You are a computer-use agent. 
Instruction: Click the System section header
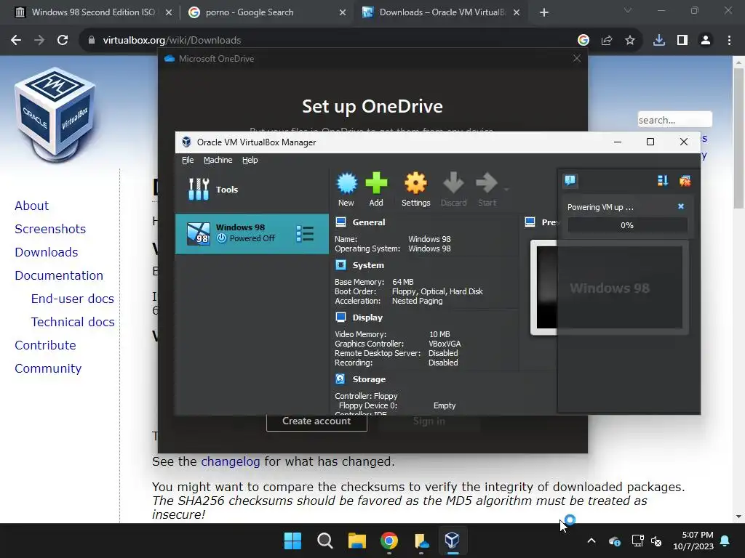click(x=368, y=265)
